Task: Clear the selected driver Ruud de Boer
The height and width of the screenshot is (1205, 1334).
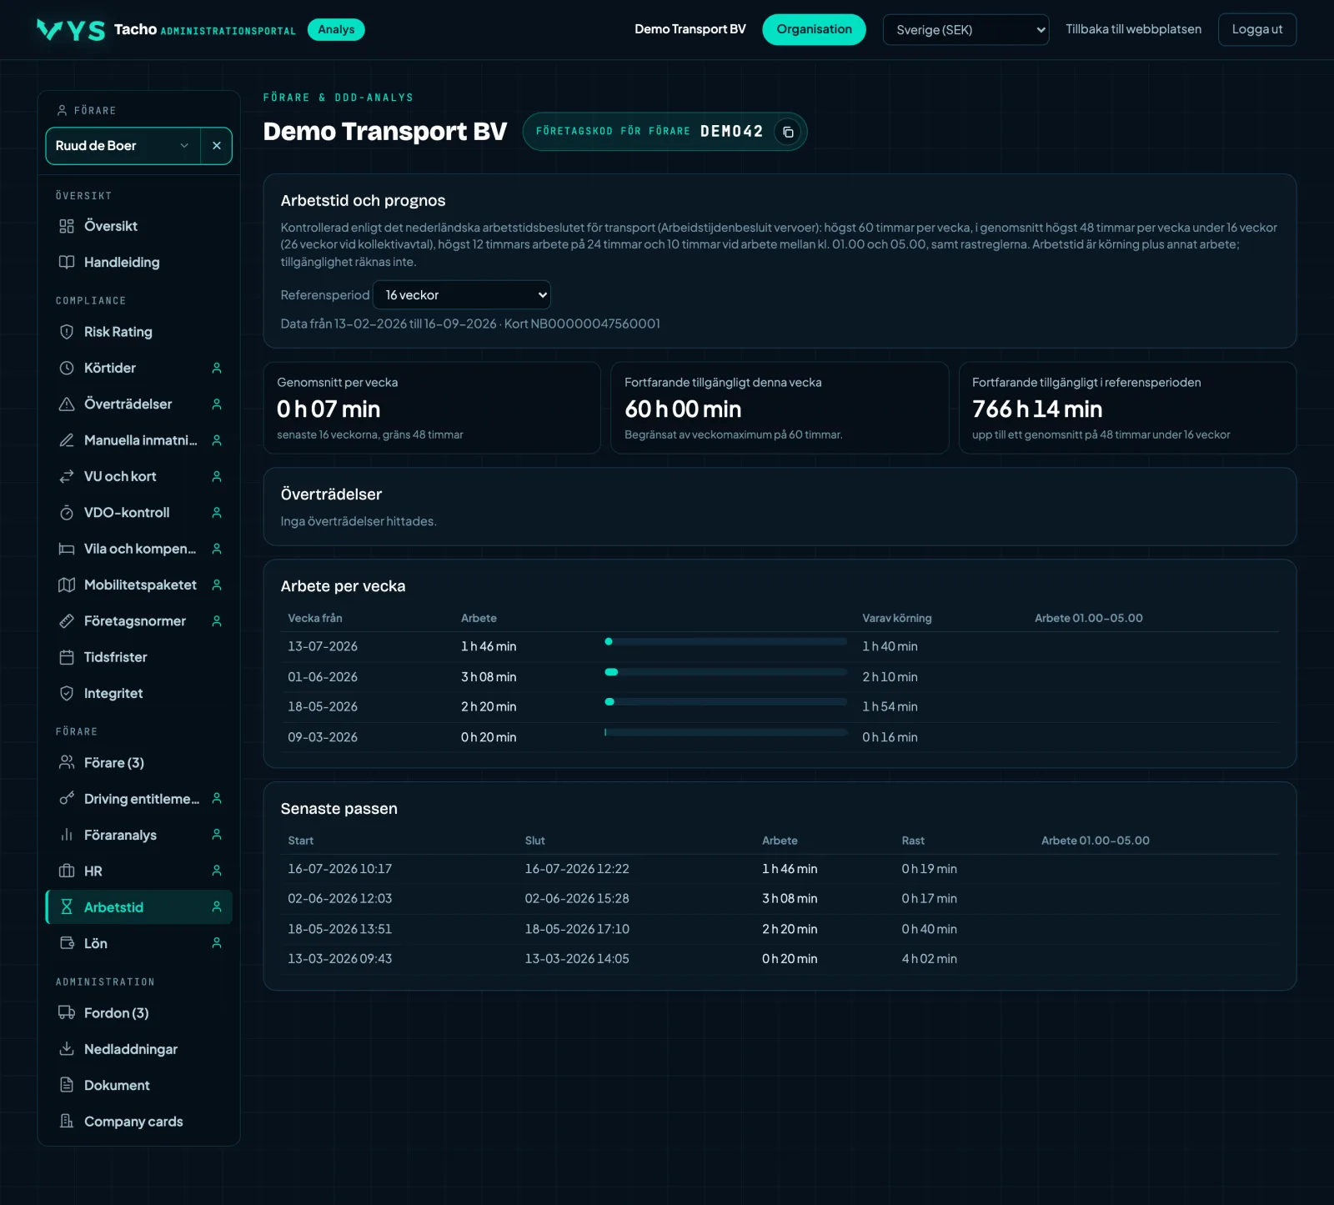Action: (x=217, y=146)
